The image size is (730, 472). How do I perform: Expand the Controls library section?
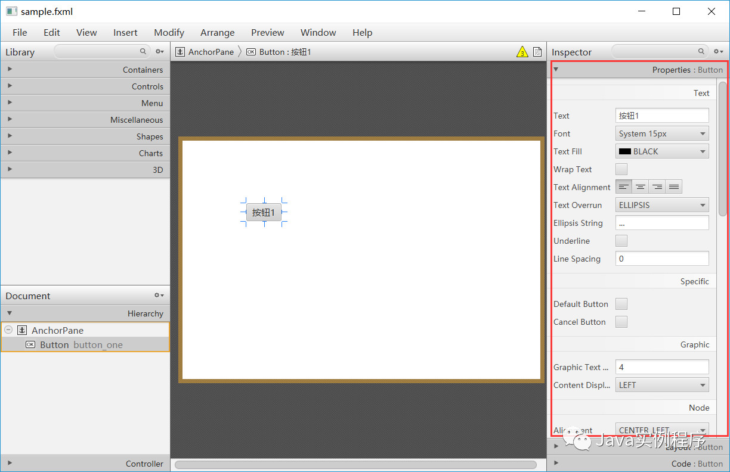10,86
